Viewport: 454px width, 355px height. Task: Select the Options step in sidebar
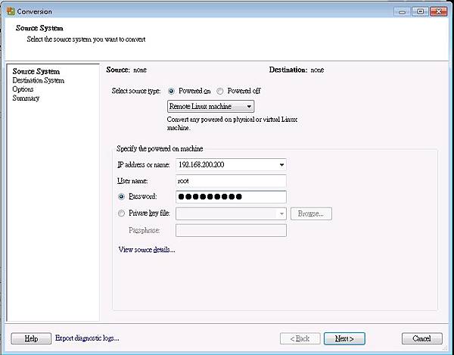click(23, 89)
